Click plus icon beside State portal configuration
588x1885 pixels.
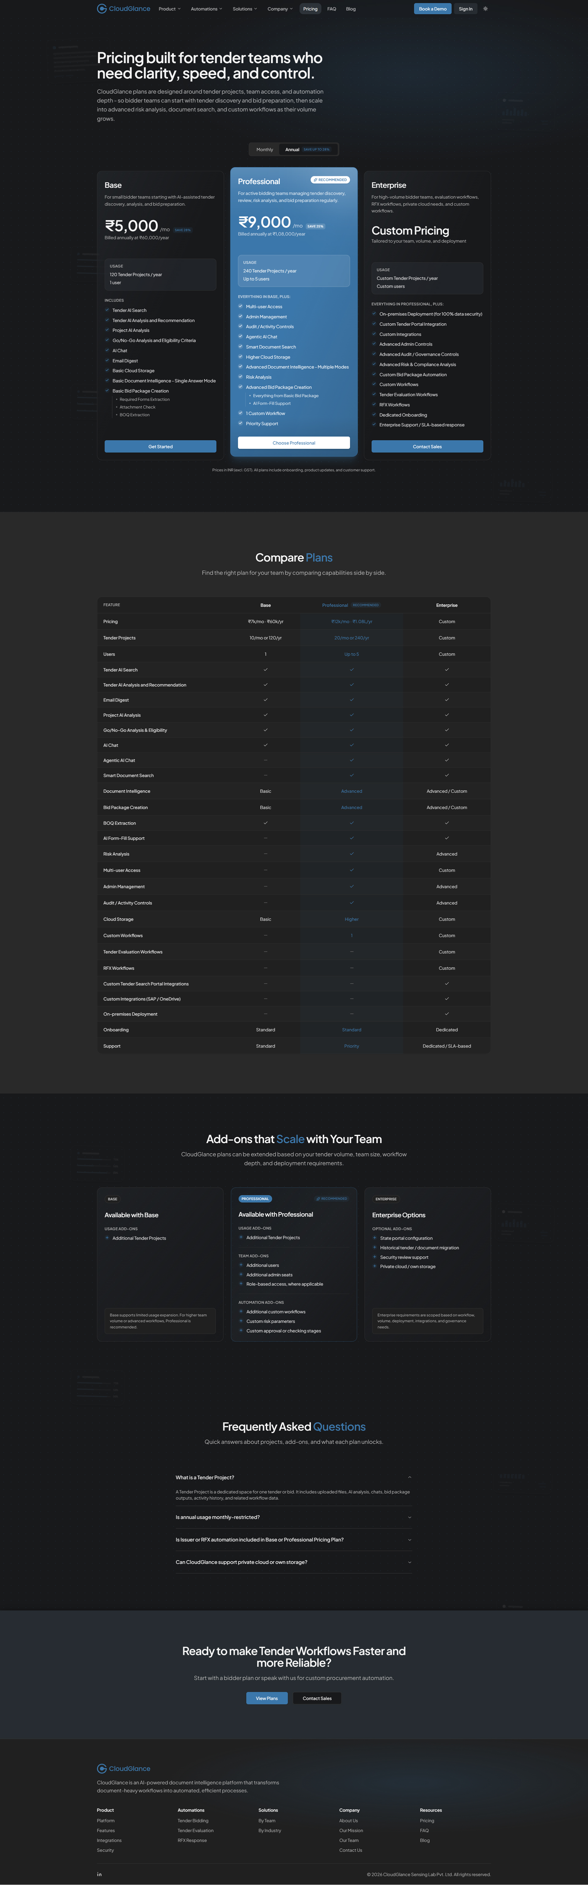[x=375, y=1238]
